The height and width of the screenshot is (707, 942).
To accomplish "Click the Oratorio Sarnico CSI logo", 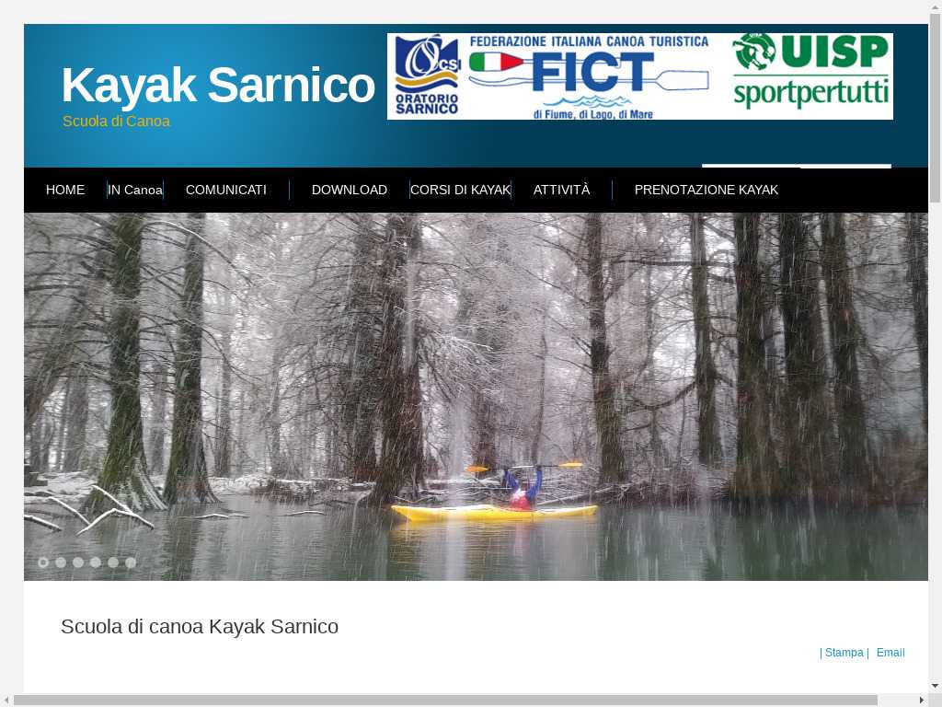I will (427, 75).
